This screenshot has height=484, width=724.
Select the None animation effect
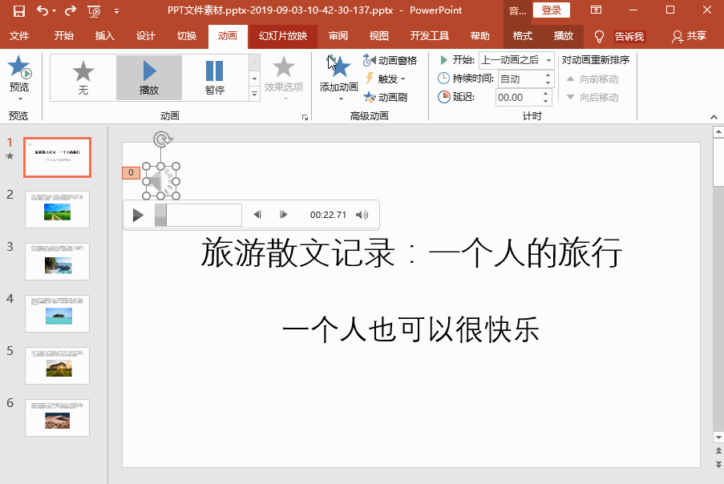[x=83, y=78]
